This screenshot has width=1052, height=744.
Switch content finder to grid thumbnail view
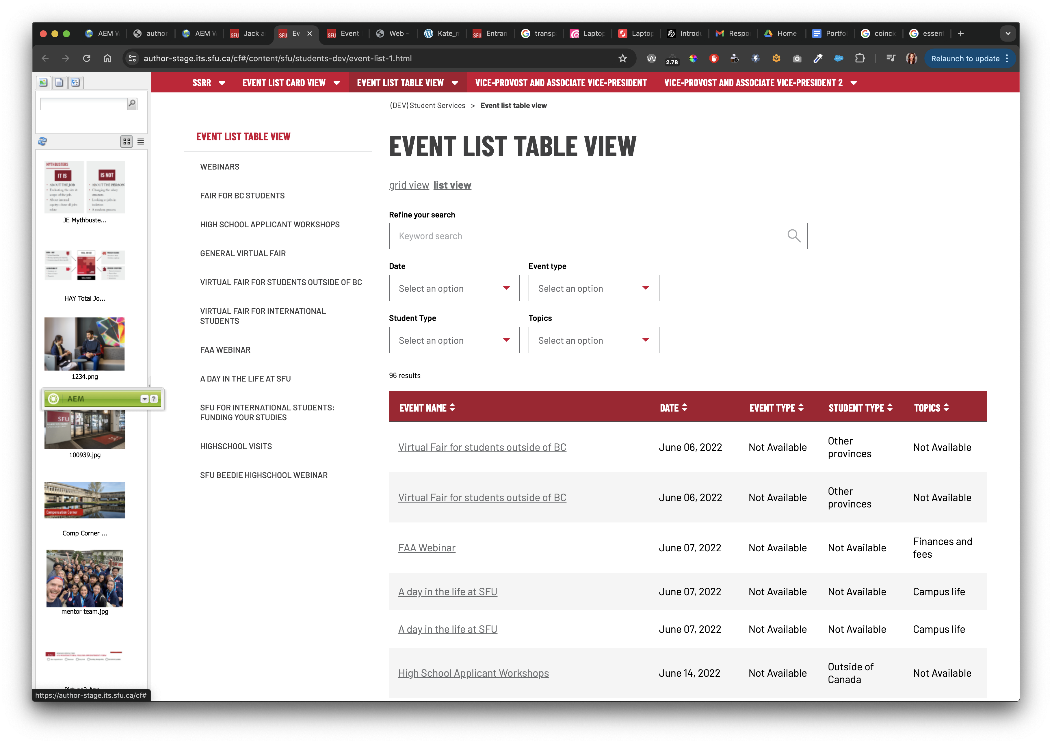click(127, 142)
